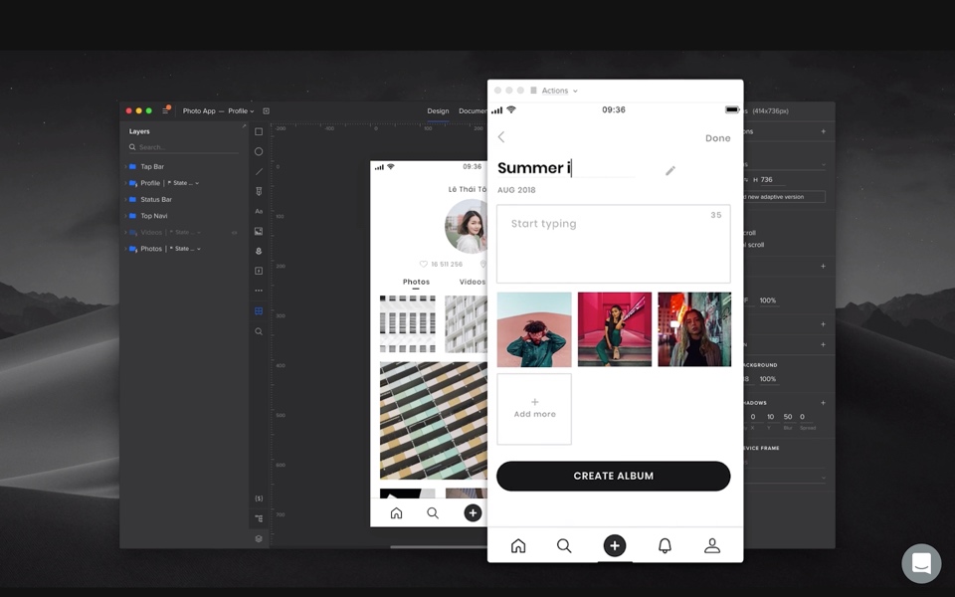Activate the highlighted Grid tool icon

pyautogui.click(x=259, y=310)
